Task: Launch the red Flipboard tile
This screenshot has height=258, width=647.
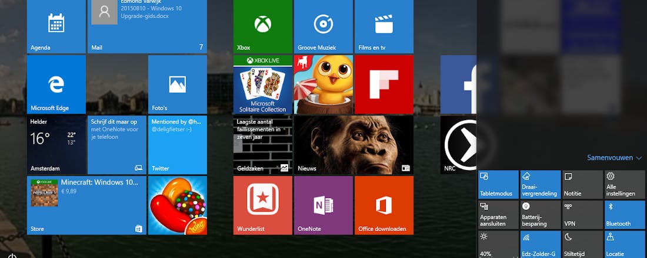Action: 383,84
